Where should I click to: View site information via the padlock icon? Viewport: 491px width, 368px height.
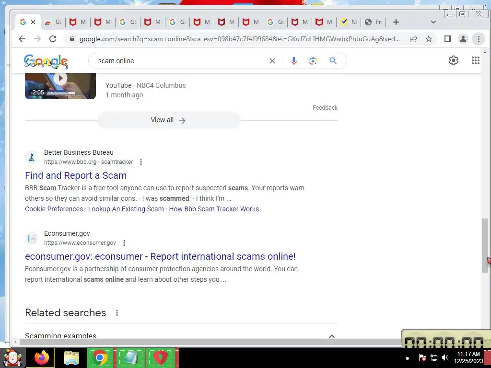coord(72,39)
